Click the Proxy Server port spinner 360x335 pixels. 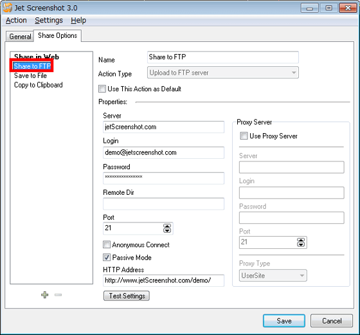(301, 242)
